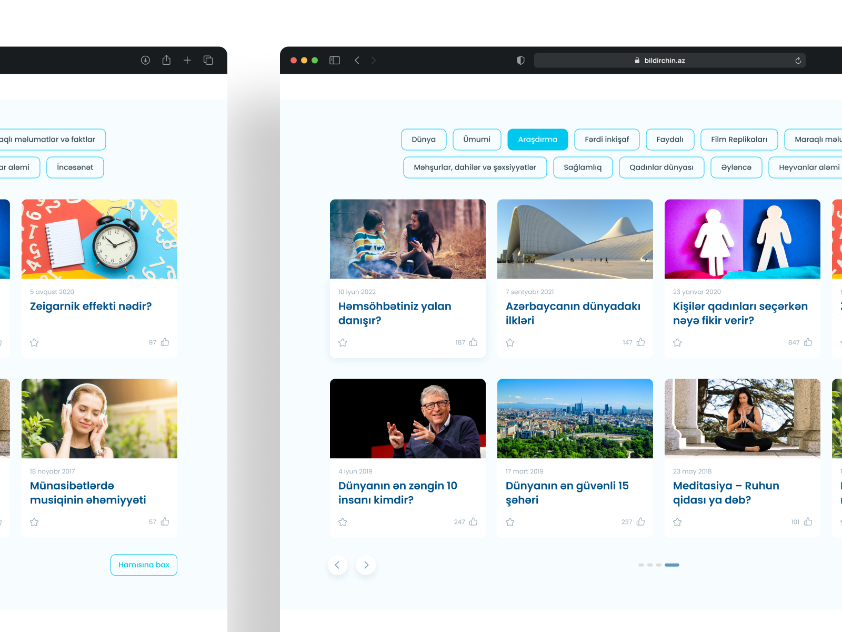Open the Safari sidebar toggle
The height and width of the screenshot is (632, 842).
point(335,60)
